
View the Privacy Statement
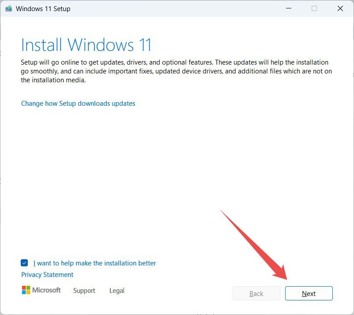[x=47, y=274]
